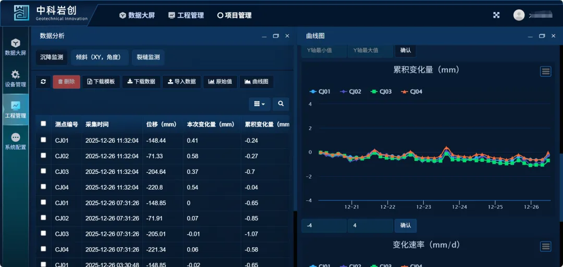Open the search icon above the table

[280, 104]
